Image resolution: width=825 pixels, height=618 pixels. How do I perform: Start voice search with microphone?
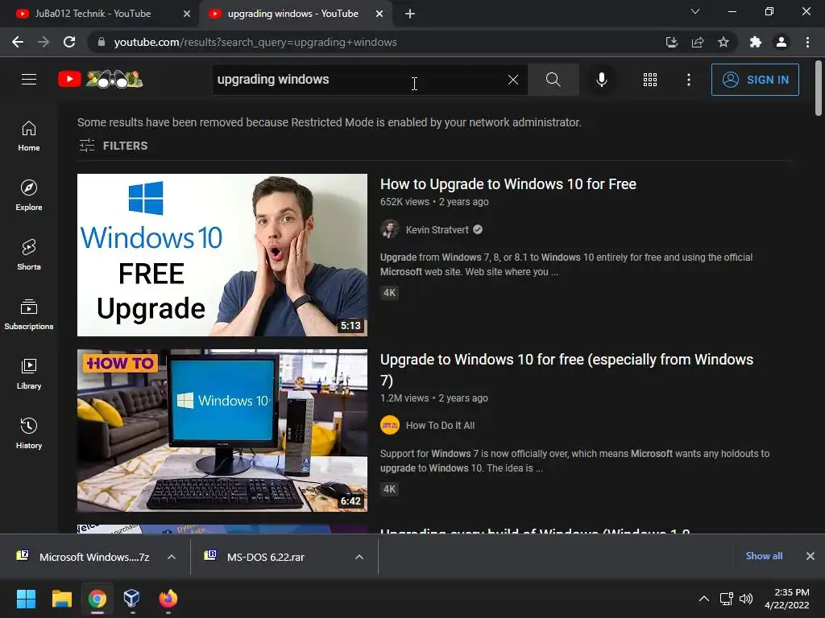(x=601, y=80)
